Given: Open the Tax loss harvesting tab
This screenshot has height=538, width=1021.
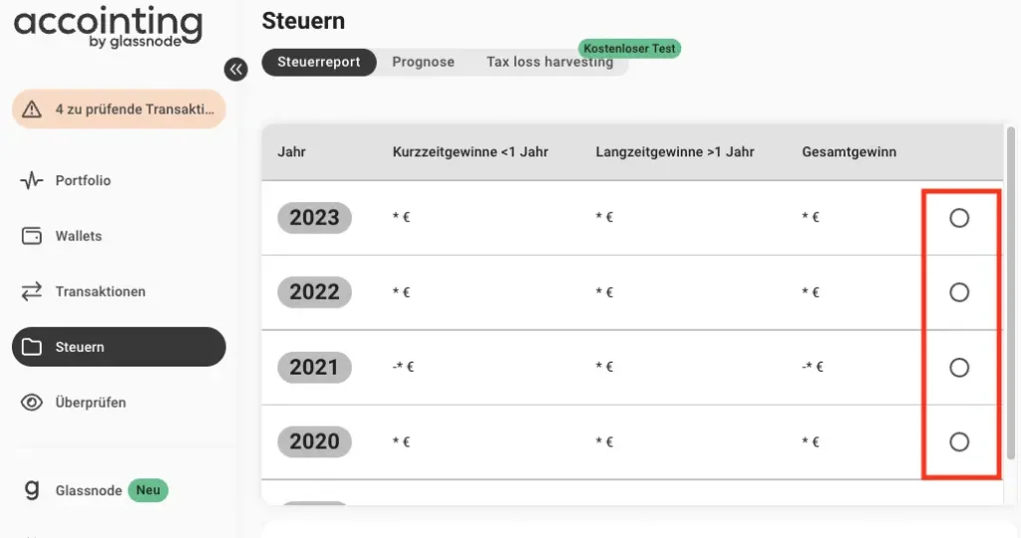Looking at the screenshot, I should click(x=549, y=63).
